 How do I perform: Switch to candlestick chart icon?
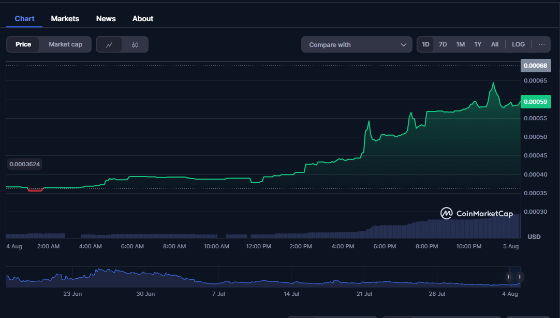point(135,45)
